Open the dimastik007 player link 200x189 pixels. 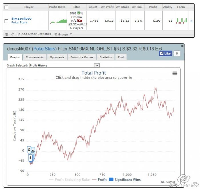point(21,19)
